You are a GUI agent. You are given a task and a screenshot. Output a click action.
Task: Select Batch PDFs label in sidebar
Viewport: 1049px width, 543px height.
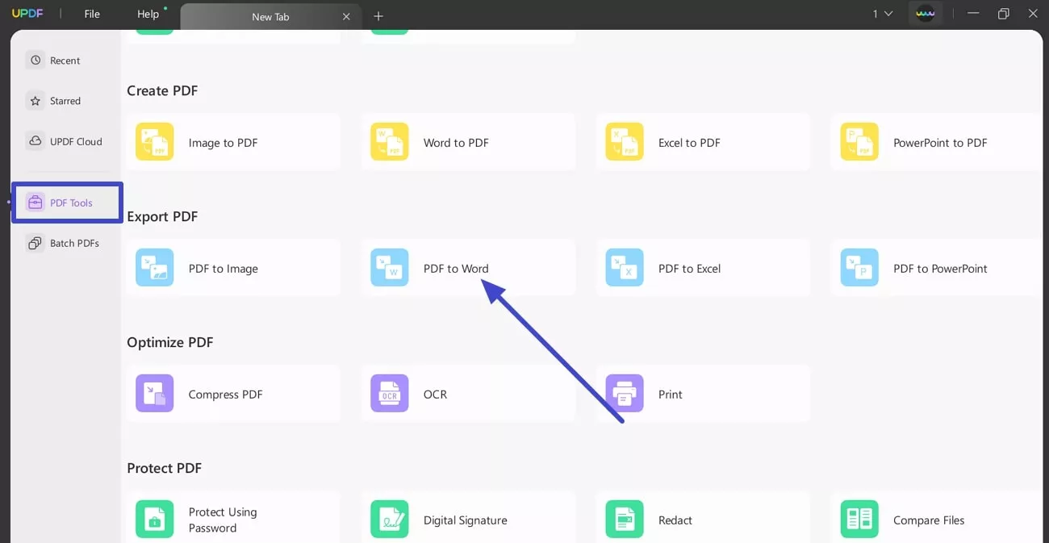pyautogui.click(x=74, y=243)
